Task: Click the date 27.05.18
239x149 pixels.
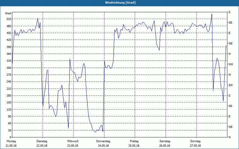Action: pos(195,146)
